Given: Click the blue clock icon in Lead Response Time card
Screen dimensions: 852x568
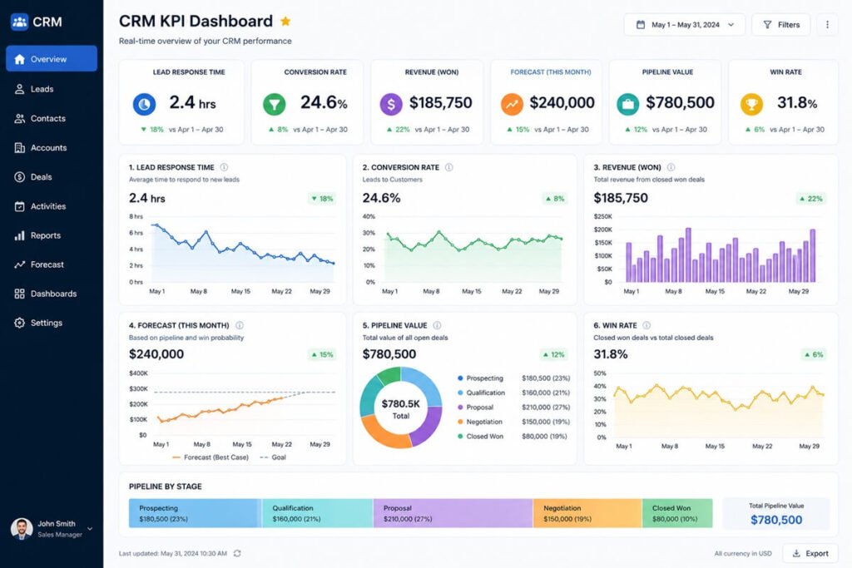Looking at the screenshot, I should (144, 104).
